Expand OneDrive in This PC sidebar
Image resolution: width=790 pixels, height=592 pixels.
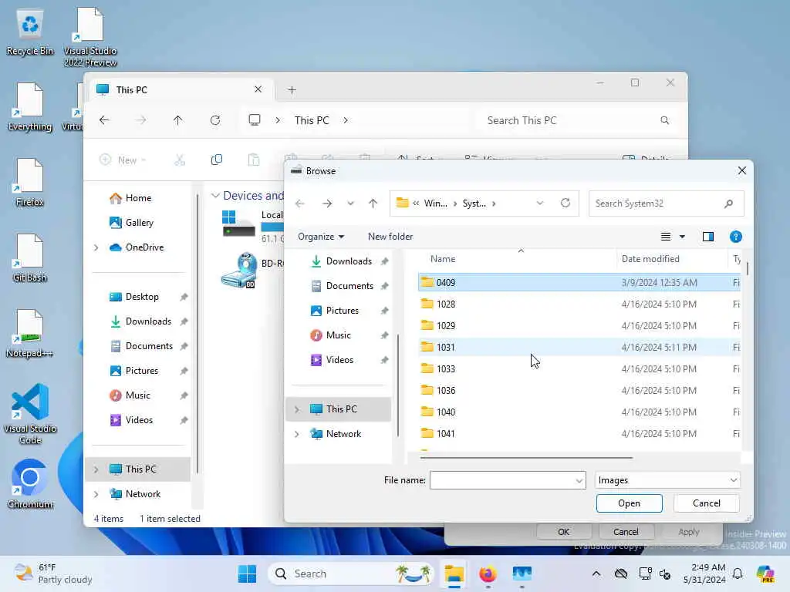(96, 247)
